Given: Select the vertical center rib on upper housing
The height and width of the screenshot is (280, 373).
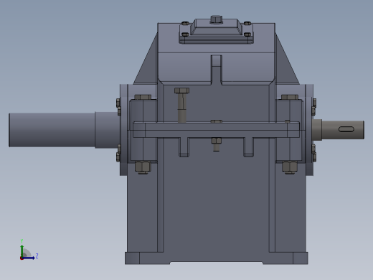Looking at the screenshot, I should [x=217, y=70].
